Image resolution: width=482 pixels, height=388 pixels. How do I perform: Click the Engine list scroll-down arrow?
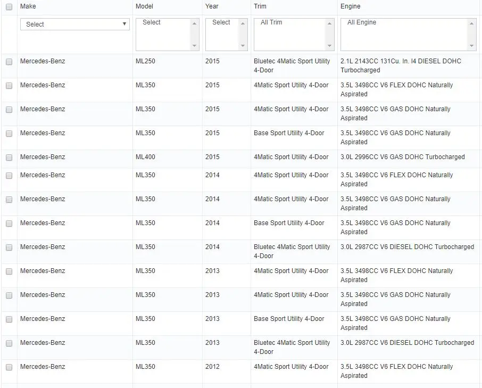point(471,46)
